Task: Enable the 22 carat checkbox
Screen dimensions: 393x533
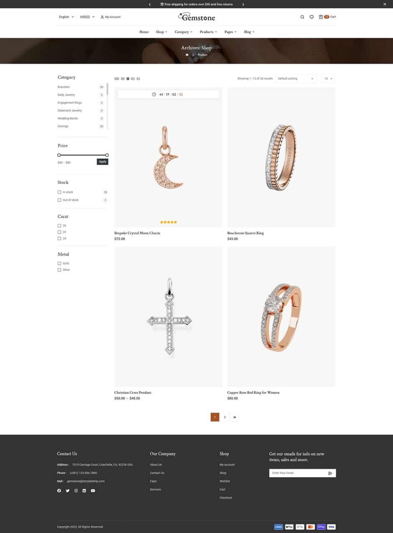Action: point(59,232)
